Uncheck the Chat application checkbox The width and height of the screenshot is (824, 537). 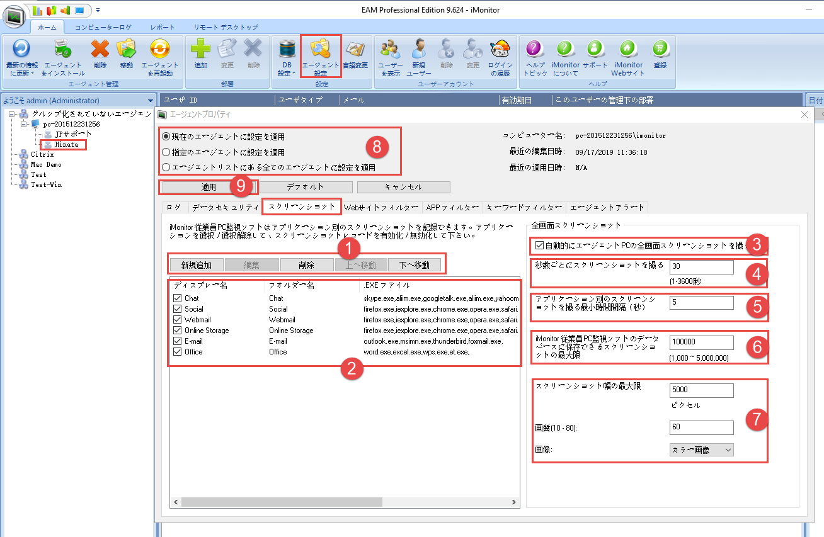[177, 298]
